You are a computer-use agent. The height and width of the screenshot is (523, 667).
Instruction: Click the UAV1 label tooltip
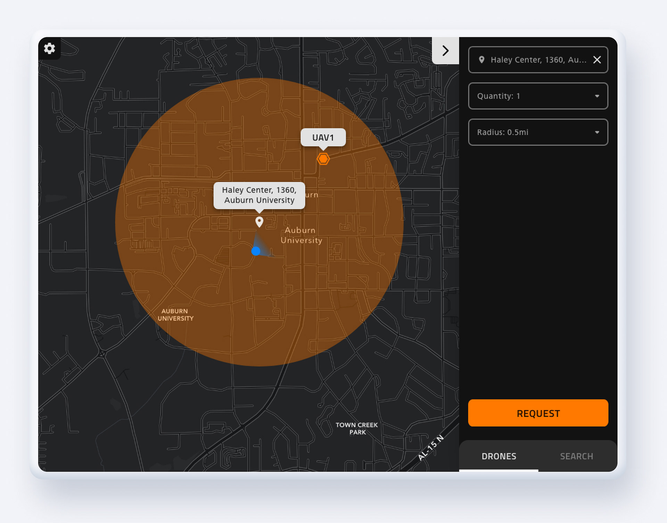[323, 138]
